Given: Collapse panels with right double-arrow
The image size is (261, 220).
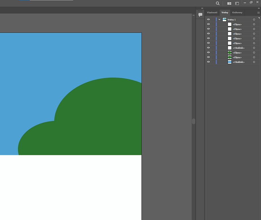Looking at the screenshot, I should [259, 8].
